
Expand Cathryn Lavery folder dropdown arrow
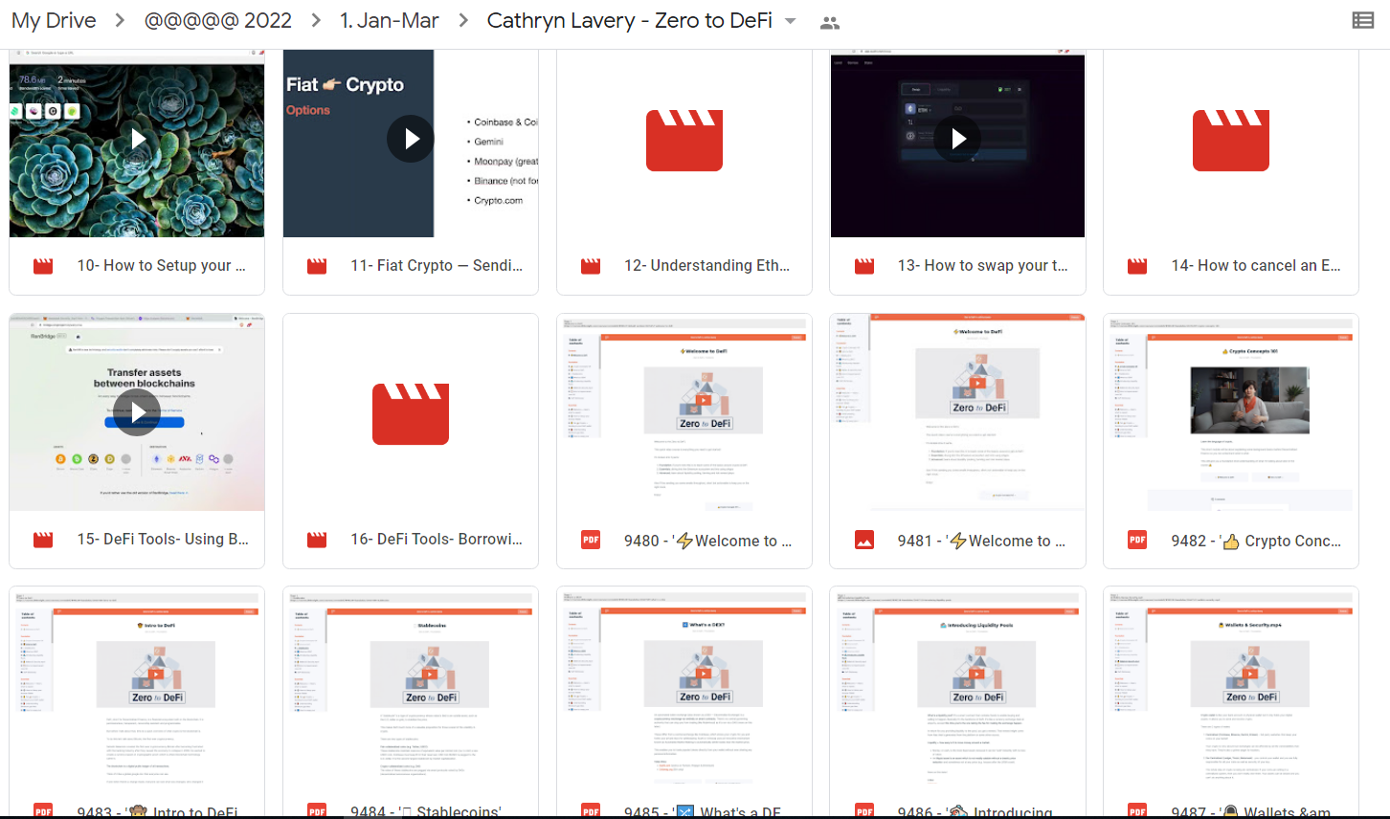(791, 21)
